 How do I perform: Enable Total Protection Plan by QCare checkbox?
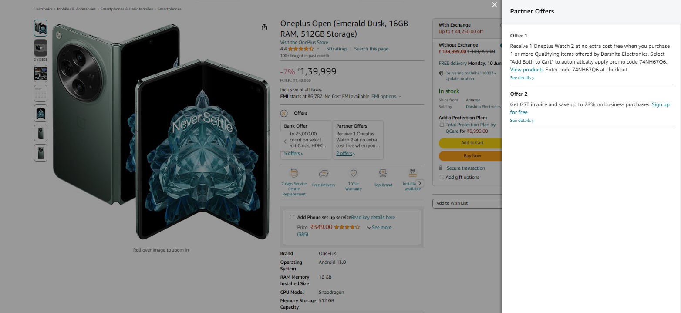442,125
